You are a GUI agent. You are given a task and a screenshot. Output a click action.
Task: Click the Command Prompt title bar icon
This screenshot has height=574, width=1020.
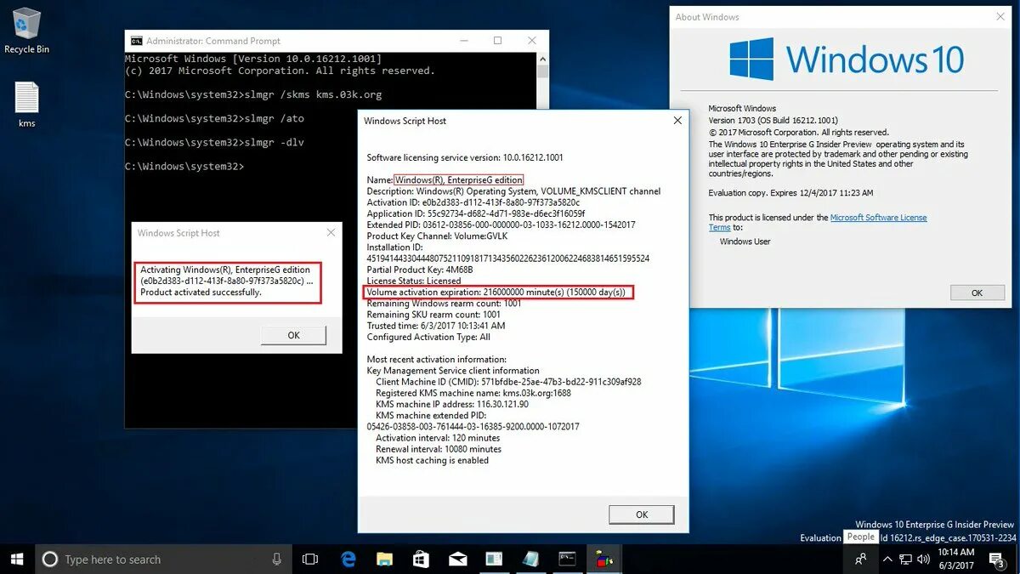coord(136,41)
